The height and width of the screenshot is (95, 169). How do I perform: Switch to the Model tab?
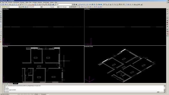click(x=11, y=84)
